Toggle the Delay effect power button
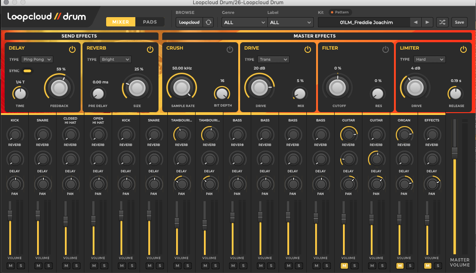Image resolution: width=476 pixels, height=273 pixels. pos(72,49)
